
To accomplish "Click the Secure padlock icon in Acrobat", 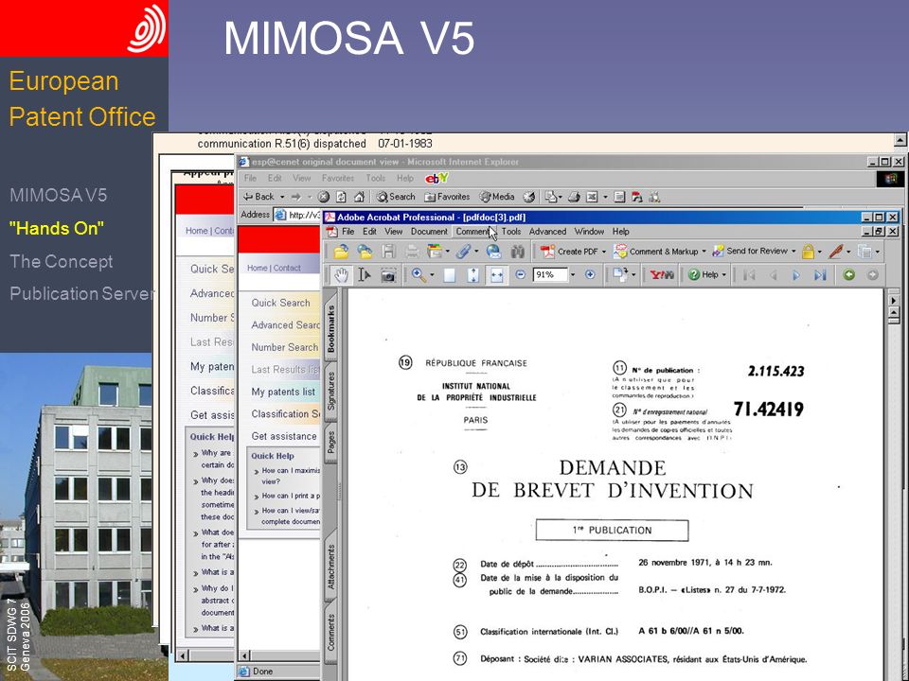I will point(808,252).
